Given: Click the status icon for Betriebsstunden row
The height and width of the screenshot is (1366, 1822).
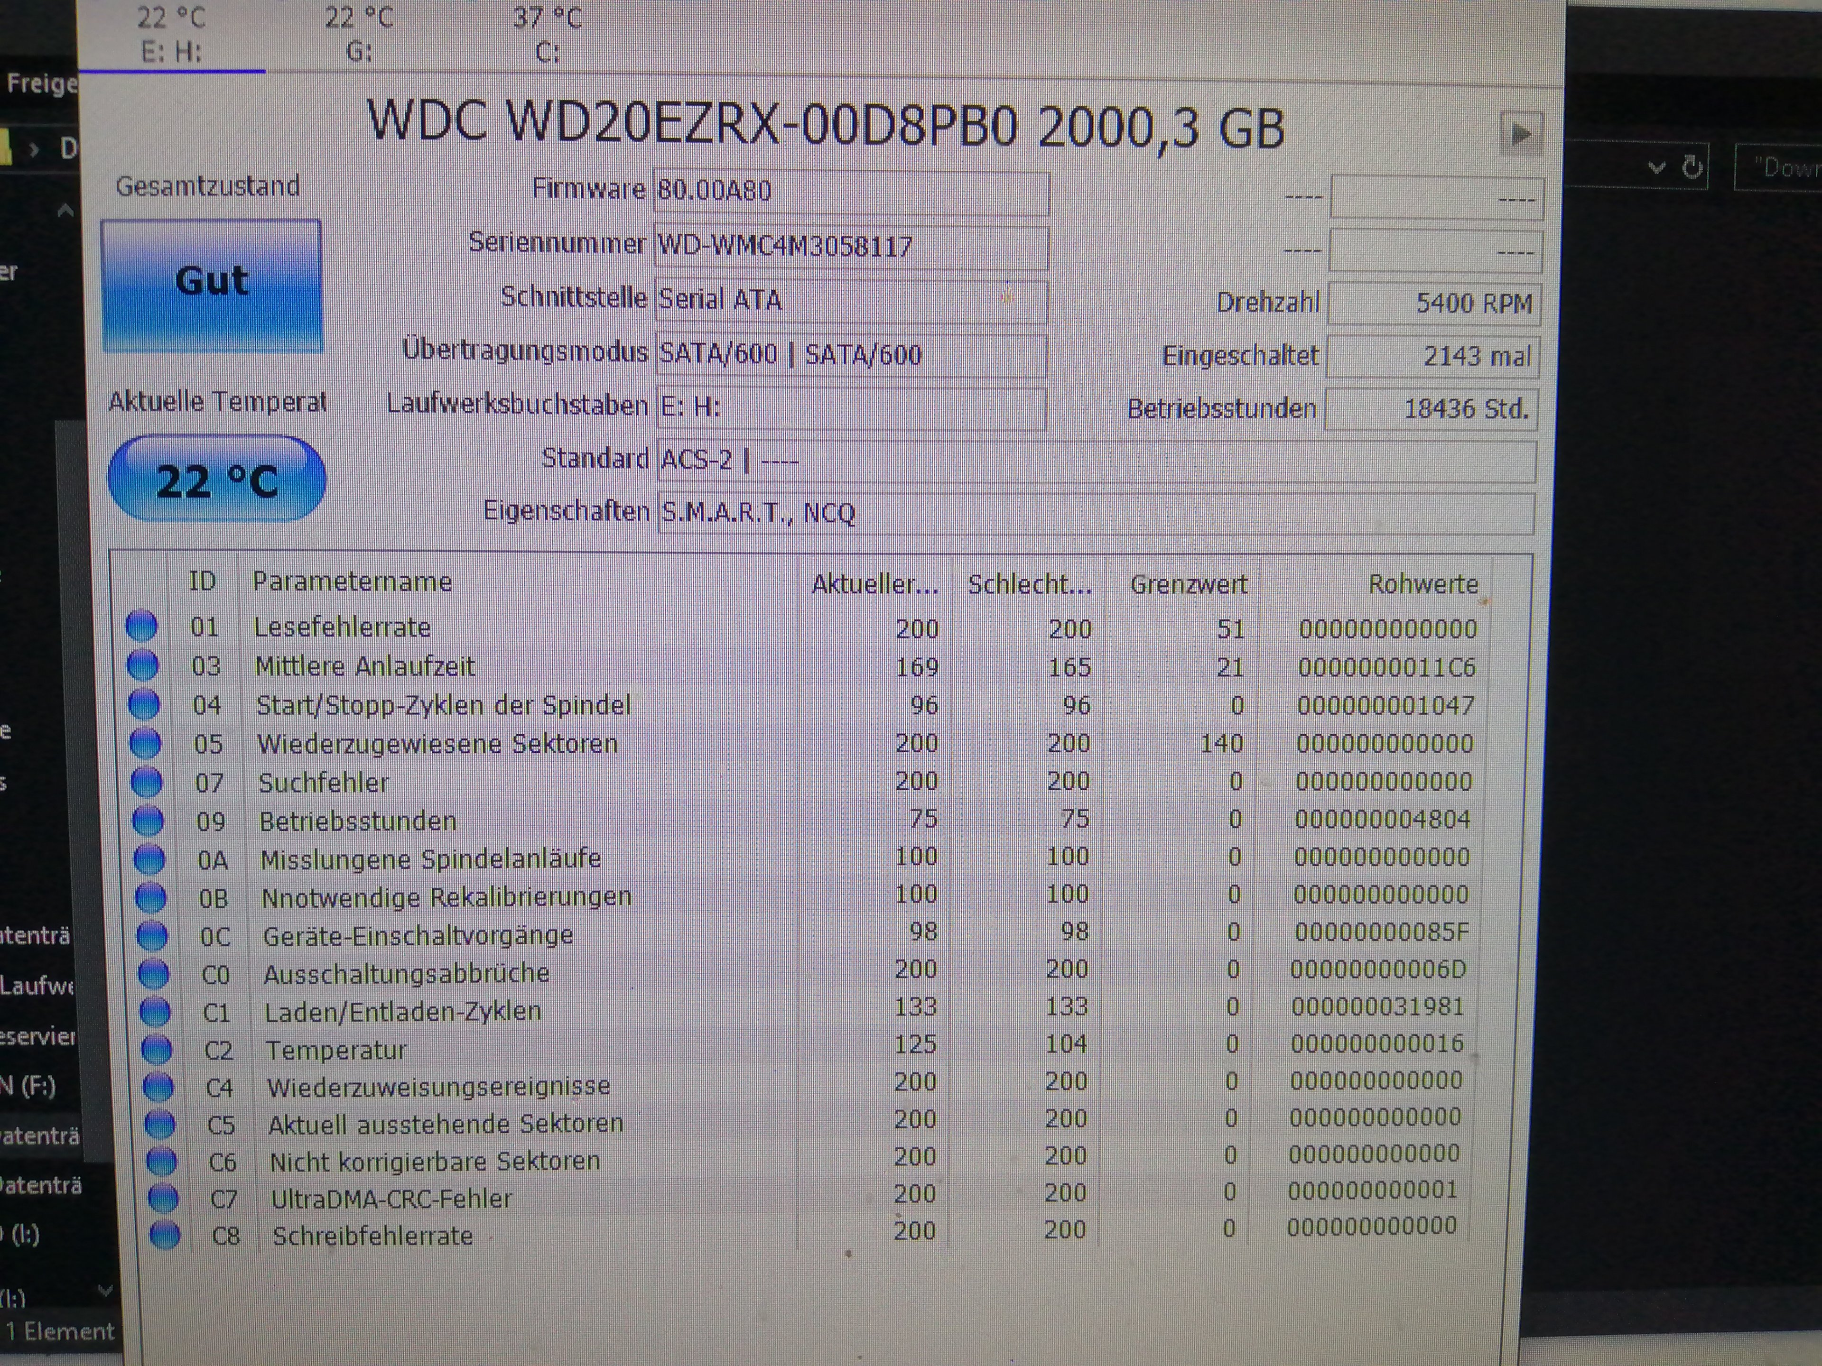Looking at the screenshot, I should click(148, 820).
